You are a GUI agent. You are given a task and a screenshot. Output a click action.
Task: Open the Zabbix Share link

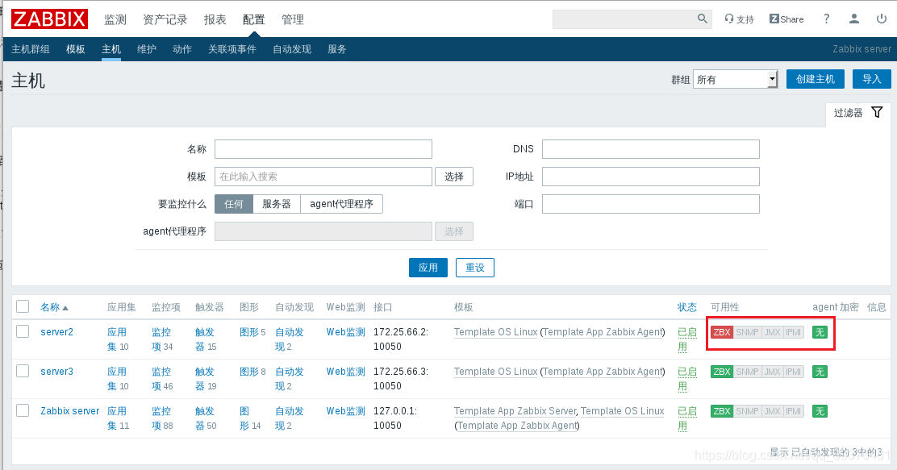786,19
